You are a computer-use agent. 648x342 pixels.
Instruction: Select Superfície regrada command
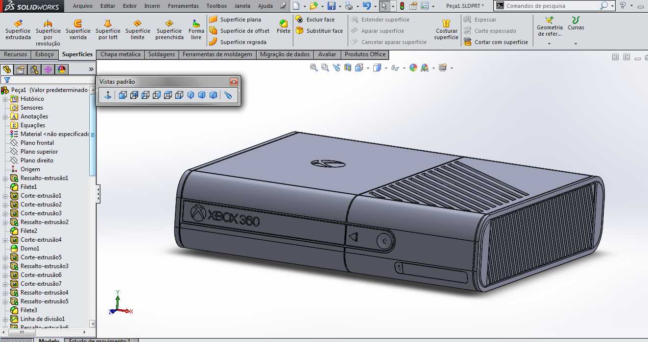click(238, 42)
